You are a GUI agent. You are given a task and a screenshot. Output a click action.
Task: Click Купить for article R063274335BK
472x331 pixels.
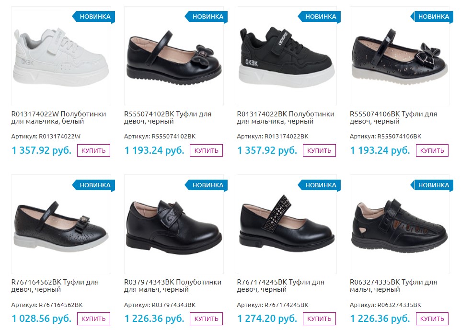[x=432, y=319]
